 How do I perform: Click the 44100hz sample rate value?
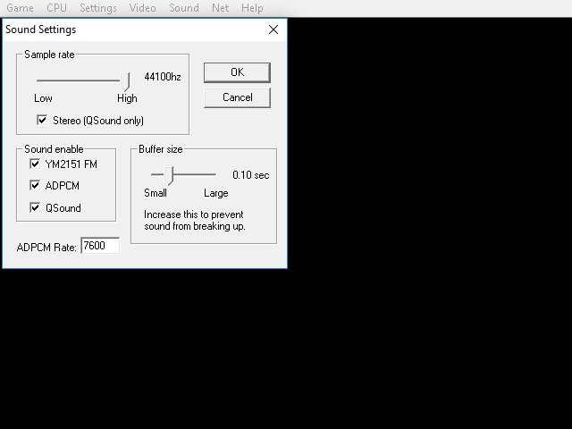163,77
